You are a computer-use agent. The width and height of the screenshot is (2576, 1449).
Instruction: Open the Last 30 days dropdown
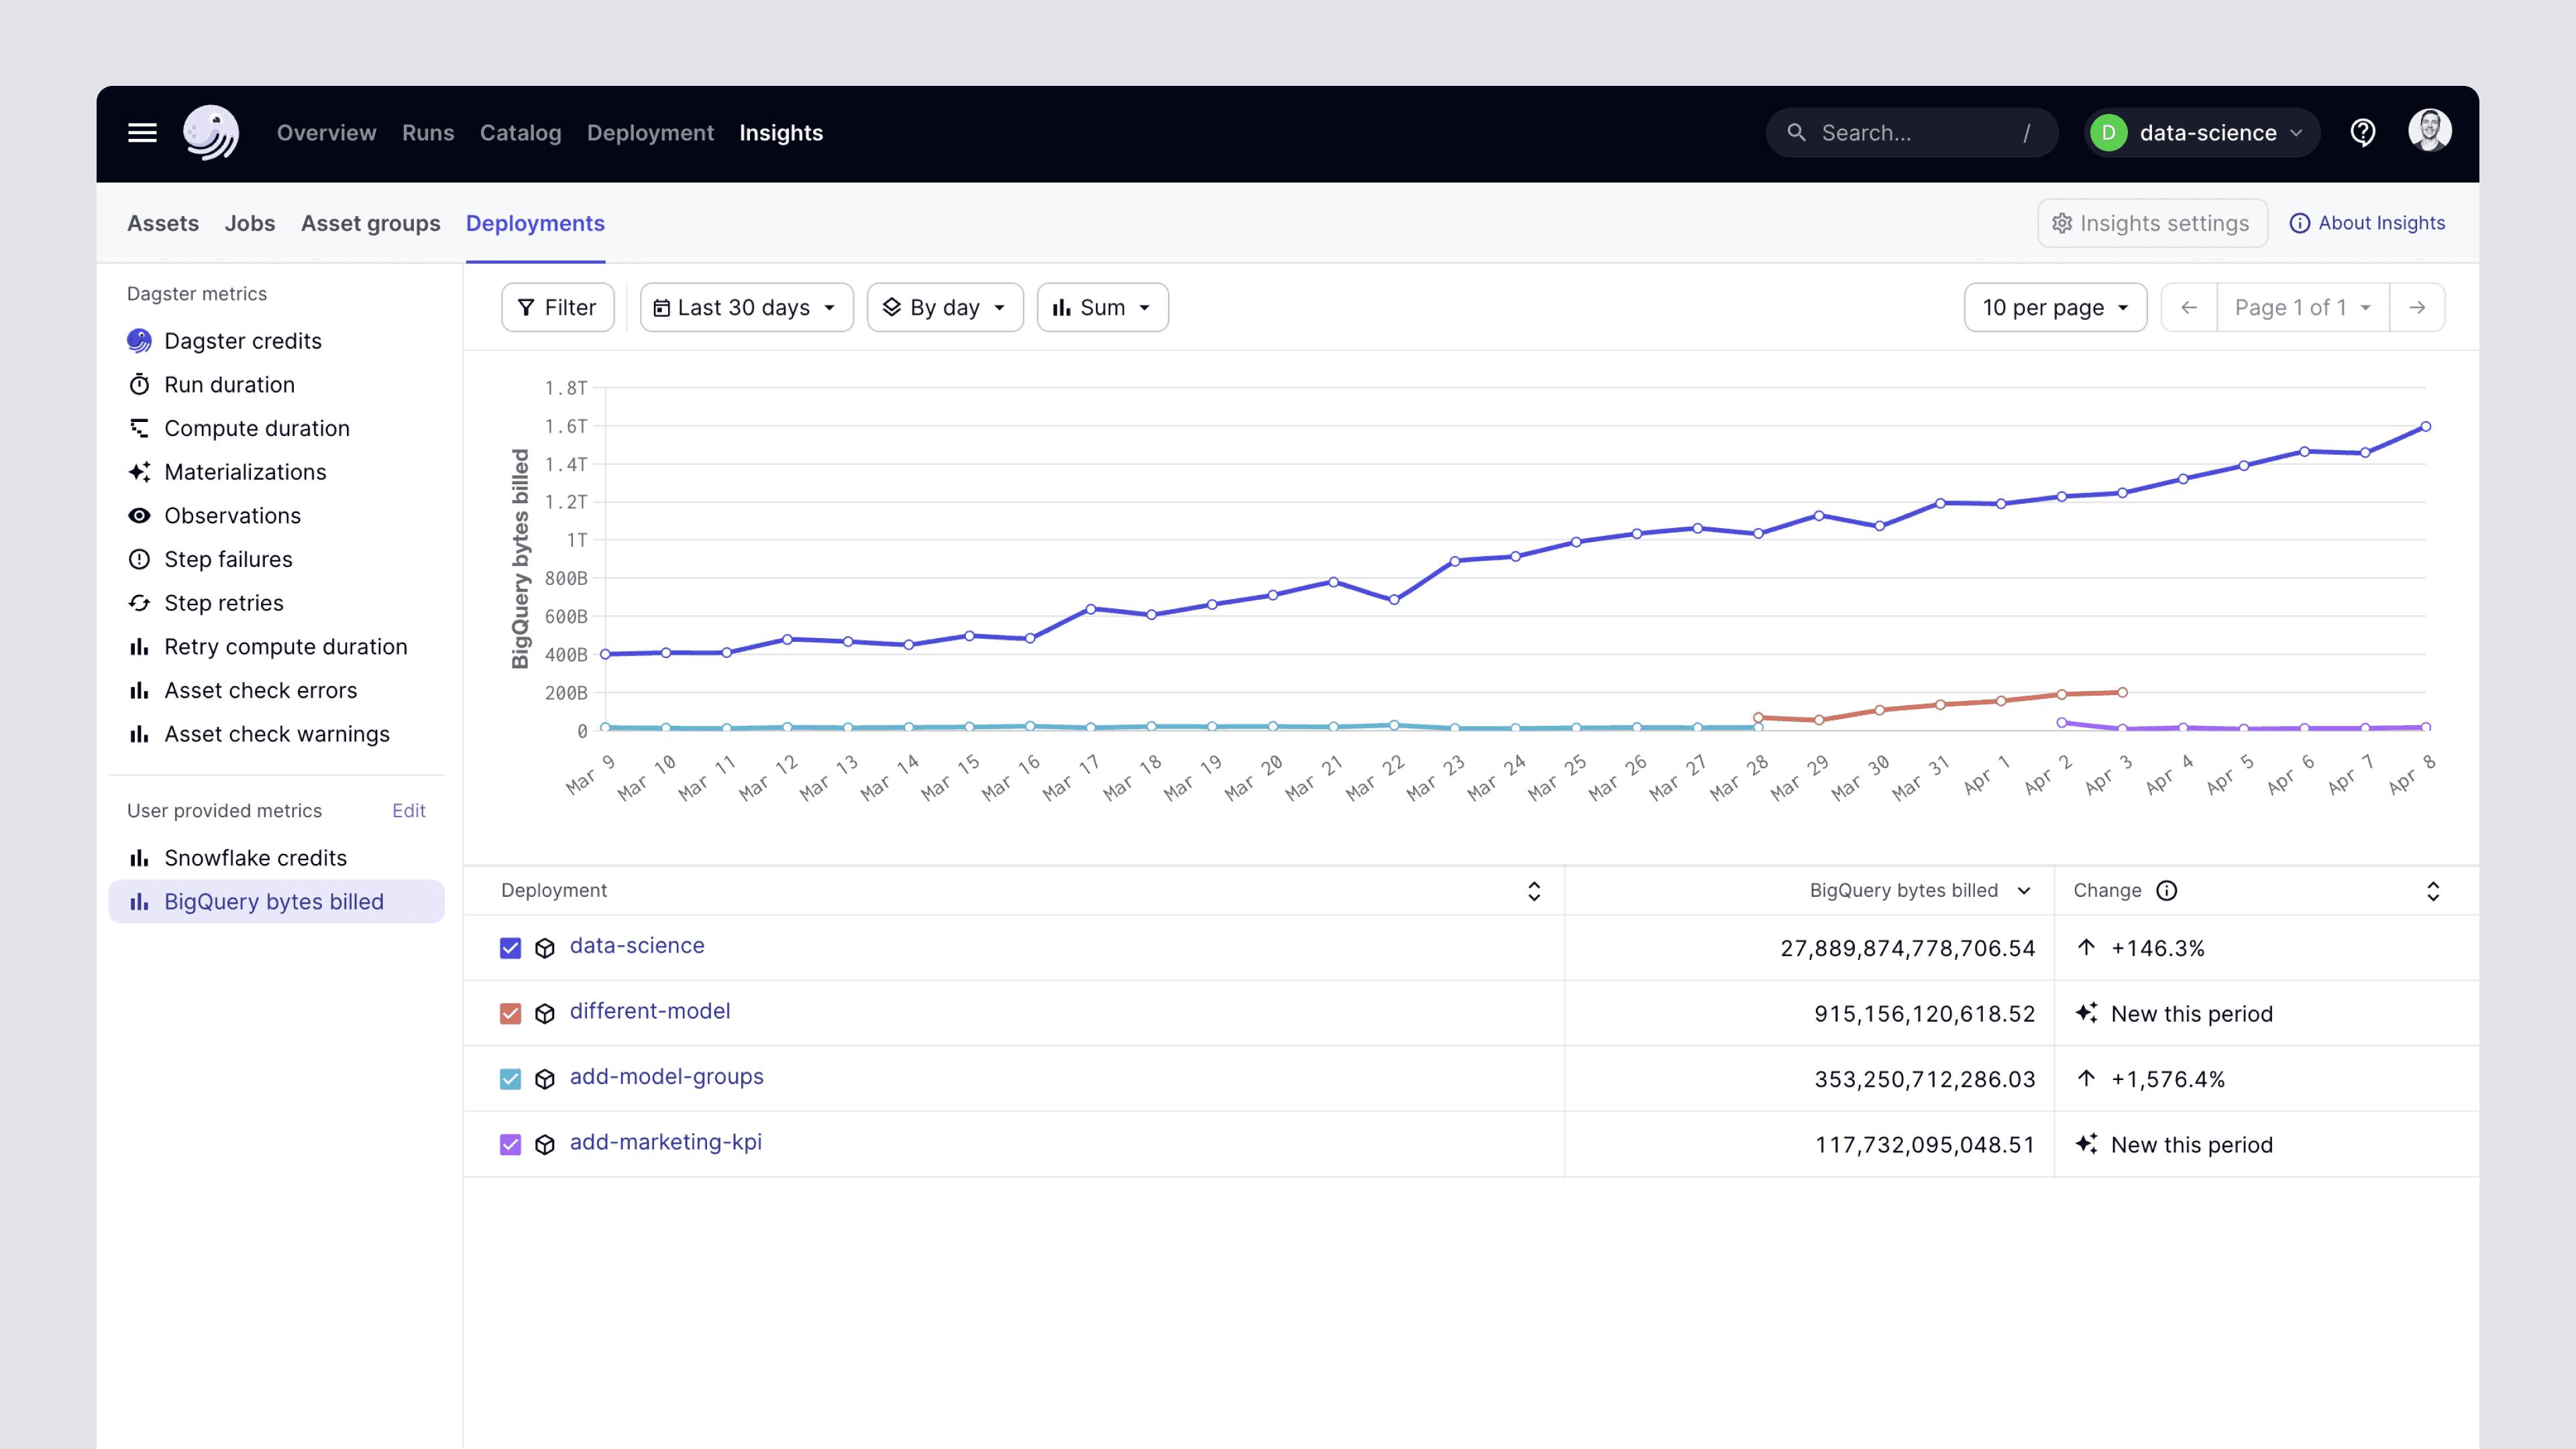tap(746, 308)
